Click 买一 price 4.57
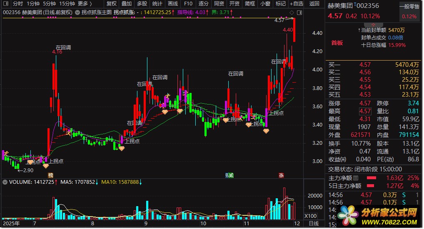The image size is (424, 229). [365, 65]
